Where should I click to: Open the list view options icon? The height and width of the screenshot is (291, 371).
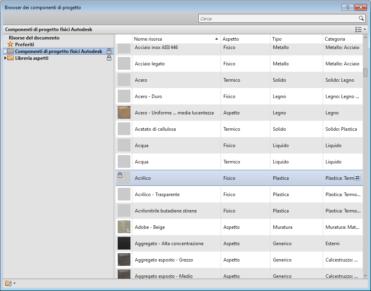(x=358, y=29)
